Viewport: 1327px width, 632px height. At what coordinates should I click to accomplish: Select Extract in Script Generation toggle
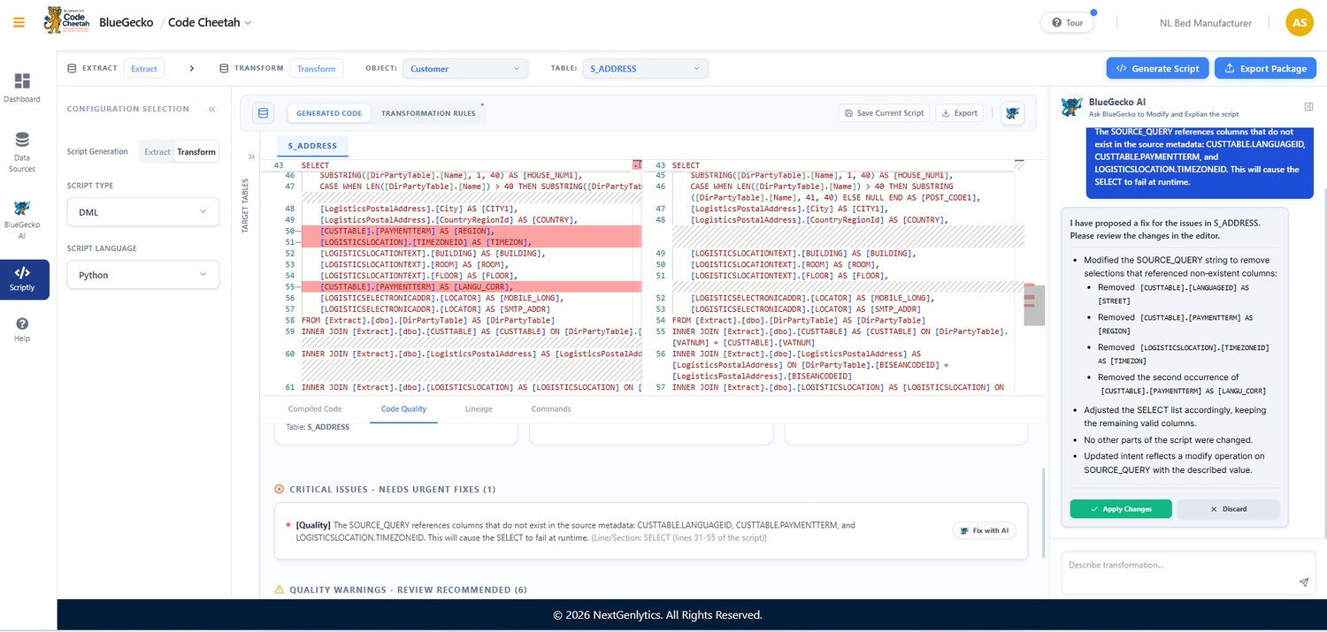(x=157, y=152)
